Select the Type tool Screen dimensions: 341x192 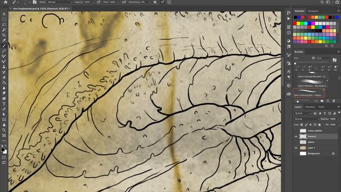(x=4, y=104)
